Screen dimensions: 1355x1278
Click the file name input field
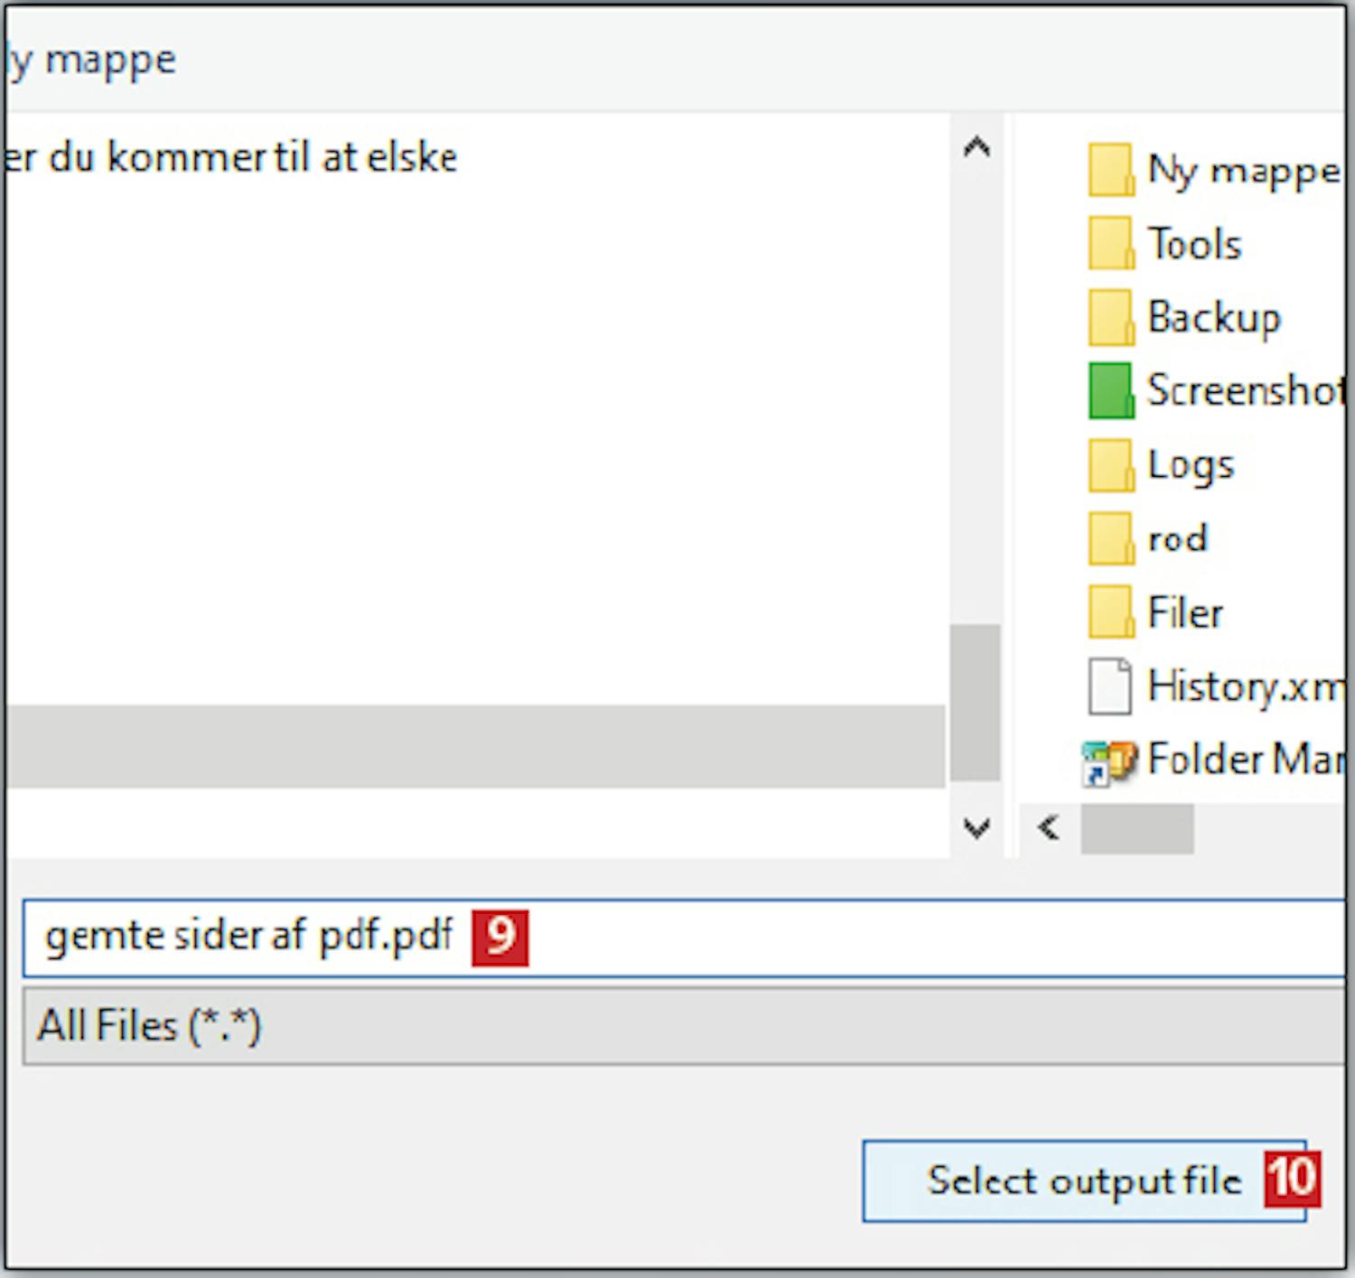pos(813,938)
